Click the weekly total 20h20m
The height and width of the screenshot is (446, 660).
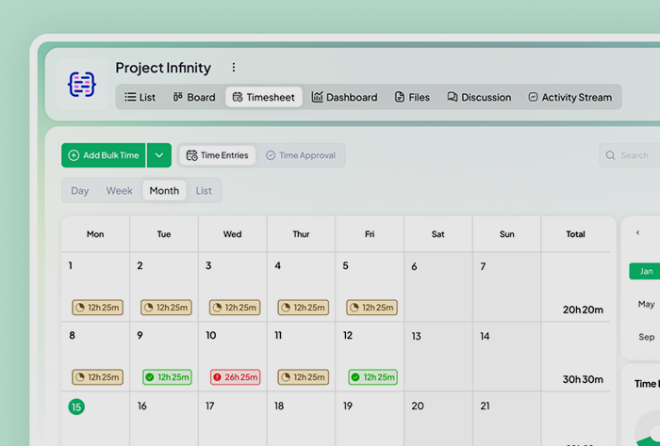pos(583,310)
